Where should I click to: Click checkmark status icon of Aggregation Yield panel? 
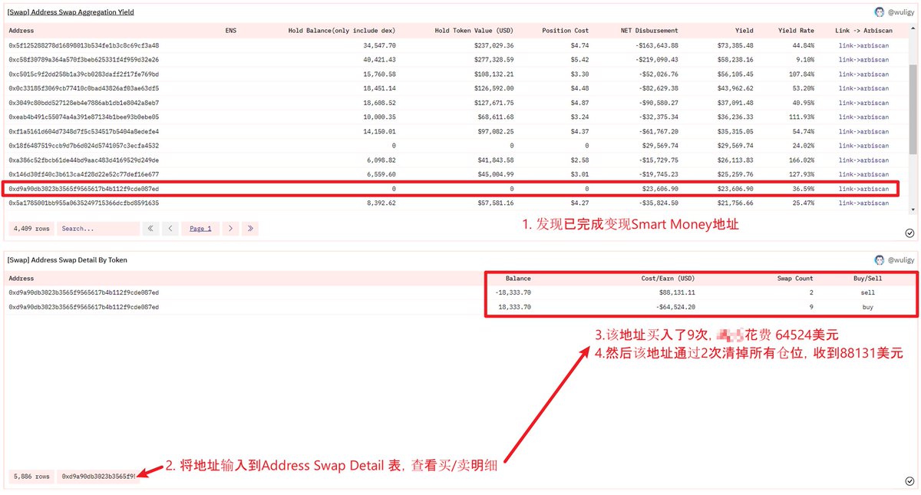click(x=909, y=233)
